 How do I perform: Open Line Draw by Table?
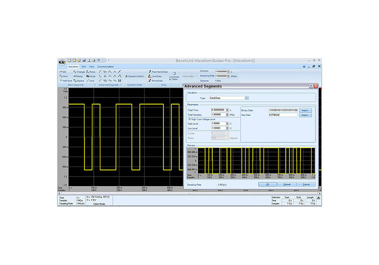174,76
